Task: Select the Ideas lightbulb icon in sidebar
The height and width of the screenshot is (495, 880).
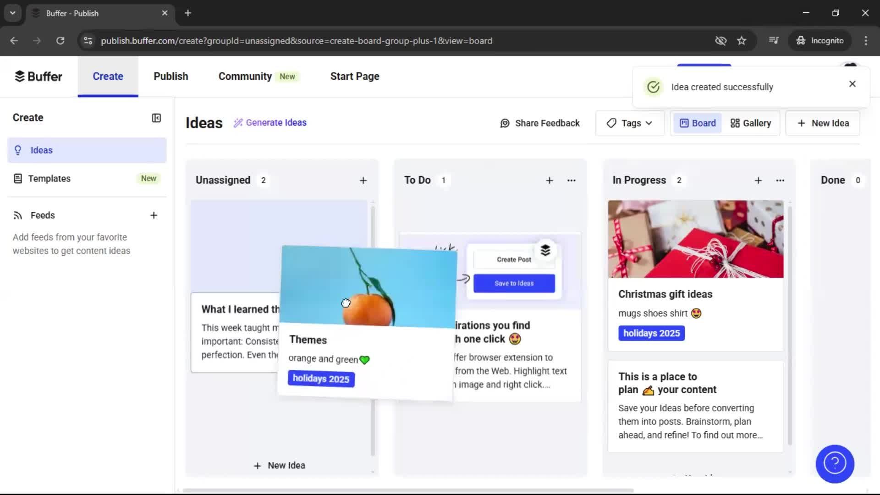Action: tap(18, 150)
